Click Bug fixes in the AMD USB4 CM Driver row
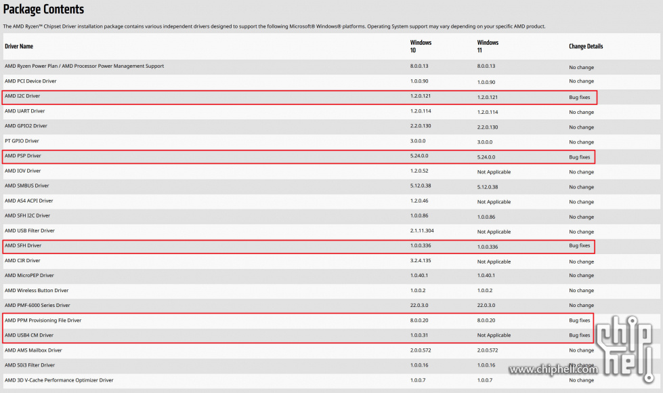 click(x=579, y=335)
